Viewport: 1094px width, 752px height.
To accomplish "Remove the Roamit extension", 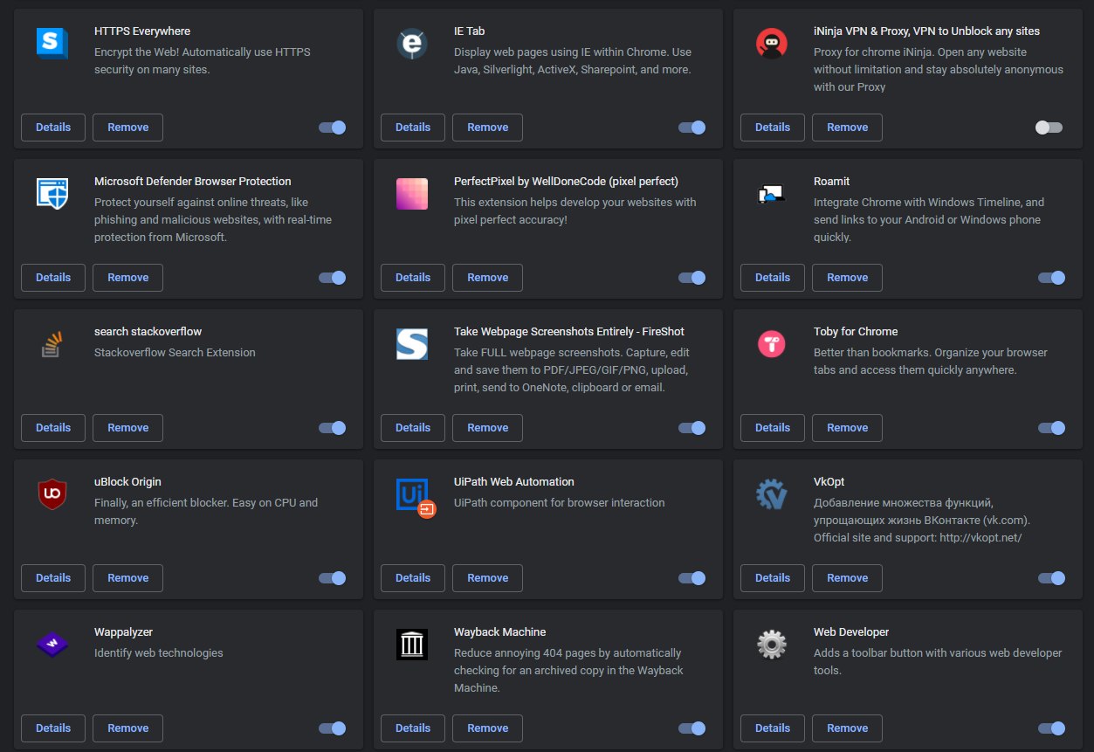I will (x=847, y=278).
